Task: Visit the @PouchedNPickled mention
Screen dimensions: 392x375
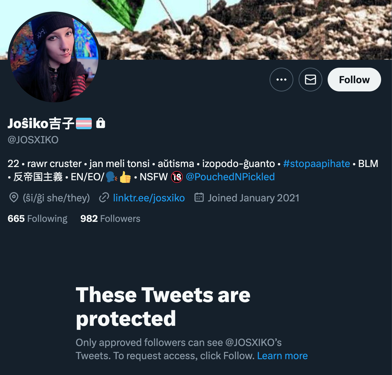Action: pyautogui.click(x=230, y=177)
